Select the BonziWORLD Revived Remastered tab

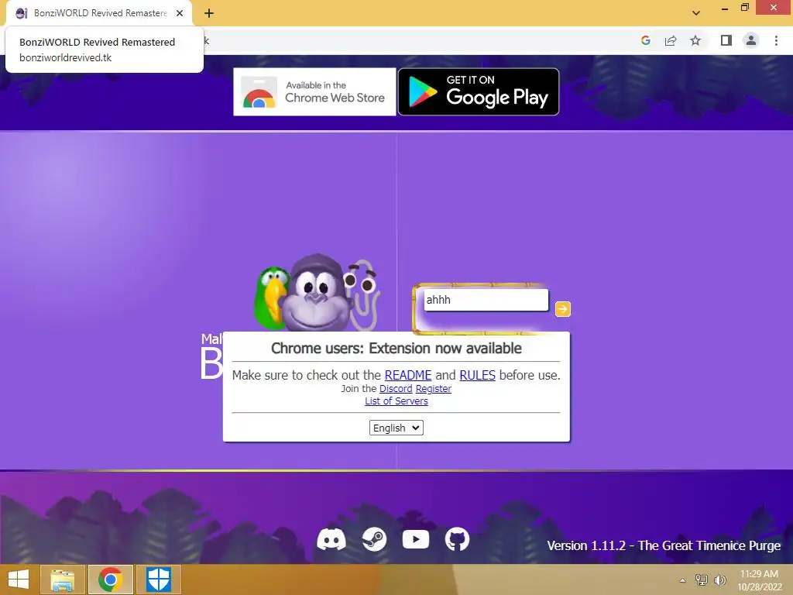tap(99, 13)
